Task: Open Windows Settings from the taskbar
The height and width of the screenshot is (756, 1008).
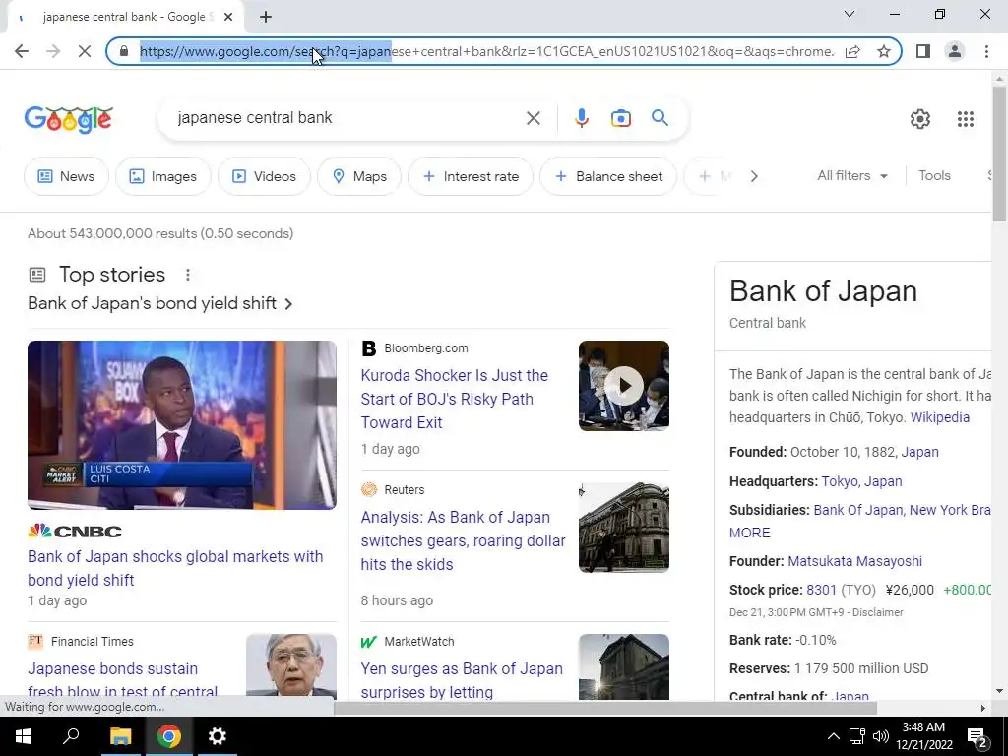Action: pos(218,736)
